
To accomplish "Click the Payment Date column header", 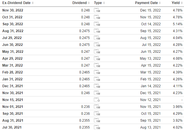I will click(146, 3).
